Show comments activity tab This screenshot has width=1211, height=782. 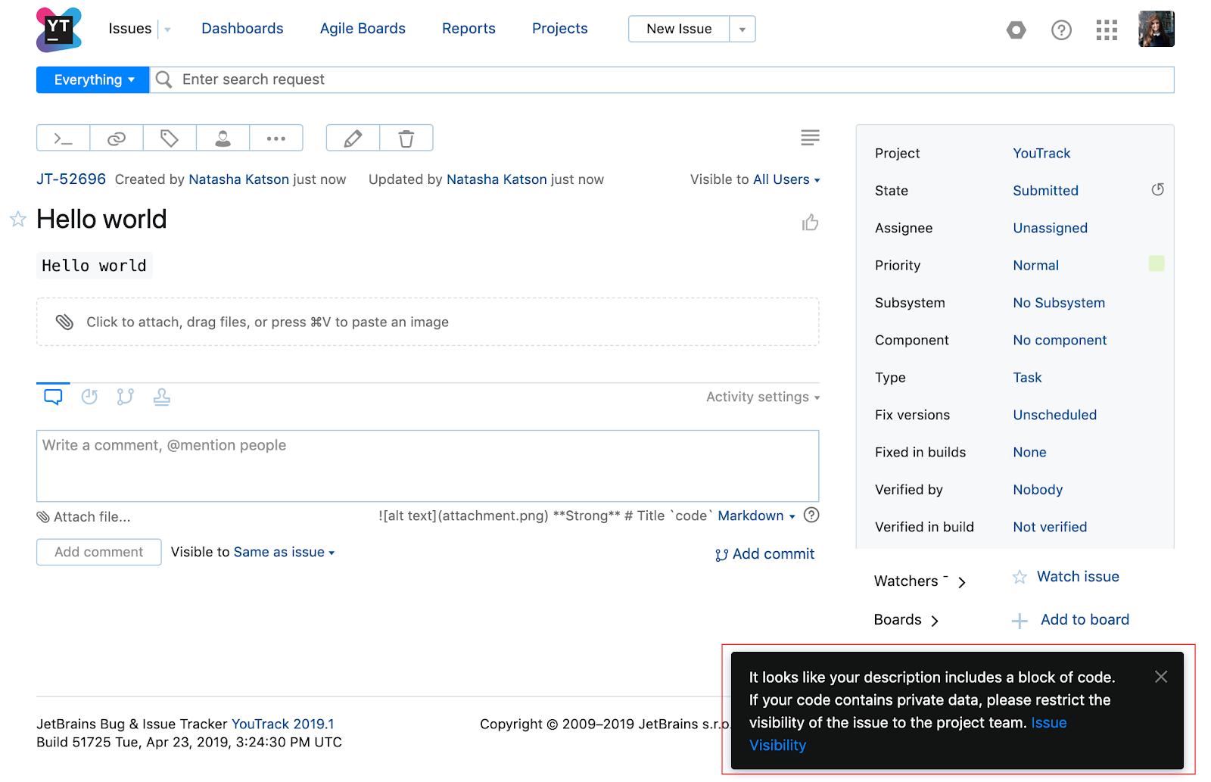[x=53, y=397]
